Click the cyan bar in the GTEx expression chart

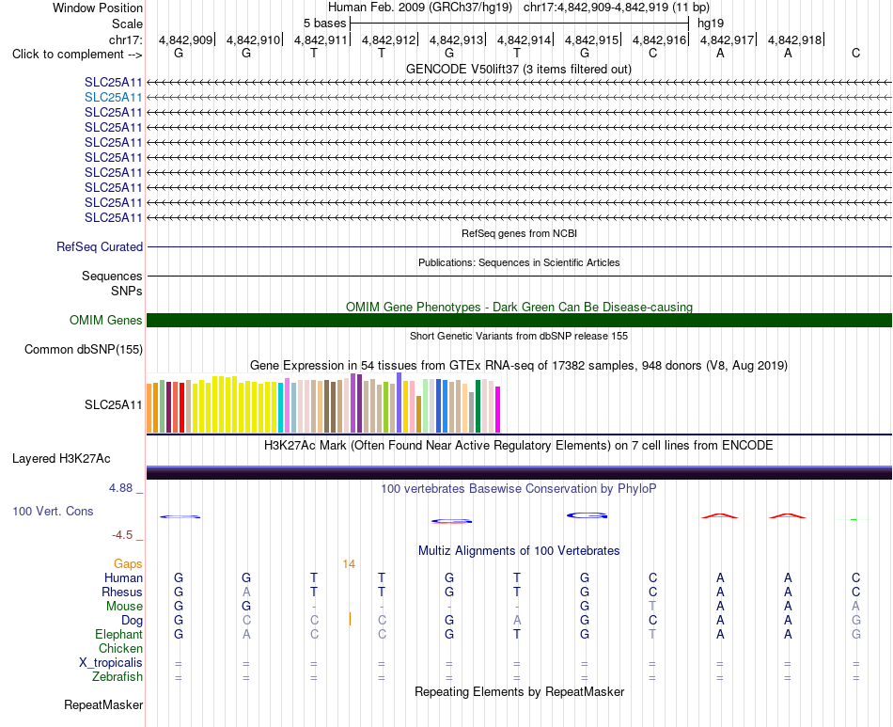point(281,408)
